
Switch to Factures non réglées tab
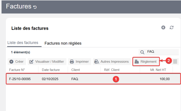(63, 43)
